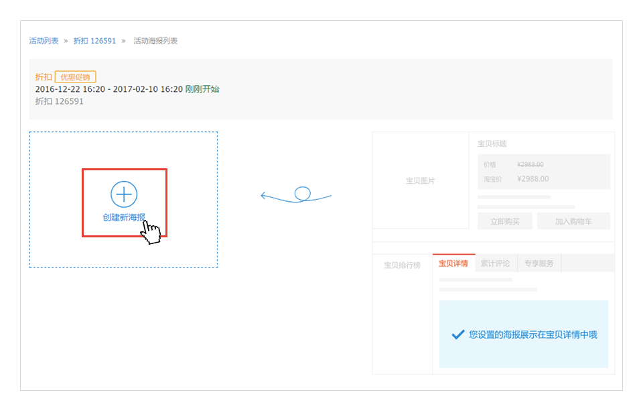Select the date range 2016-12-22 16:20 text
Viewport: 643px width, 411px height.
[x=70, y=89]
